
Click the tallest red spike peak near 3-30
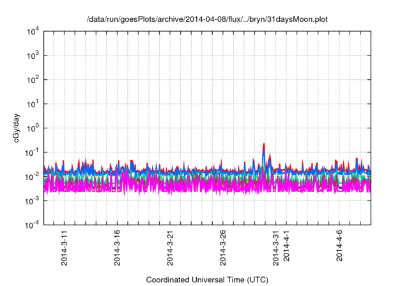coord(265,144)
